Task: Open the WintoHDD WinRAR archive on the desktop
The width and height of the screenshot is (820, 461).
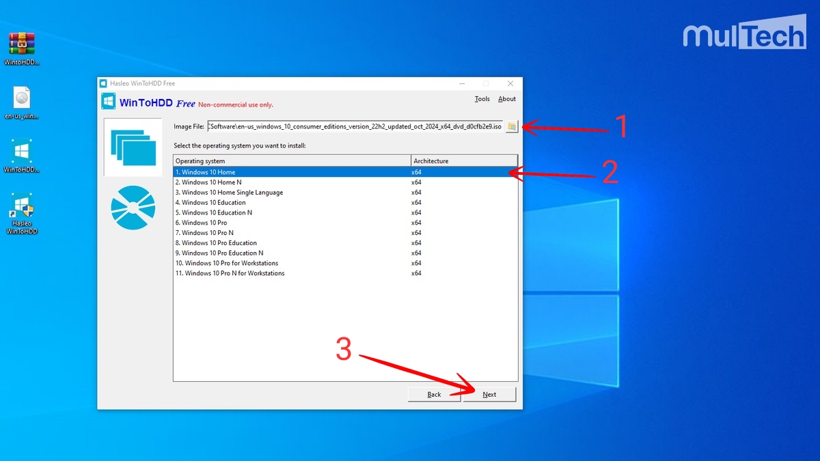Action: (x=20, y=44)
